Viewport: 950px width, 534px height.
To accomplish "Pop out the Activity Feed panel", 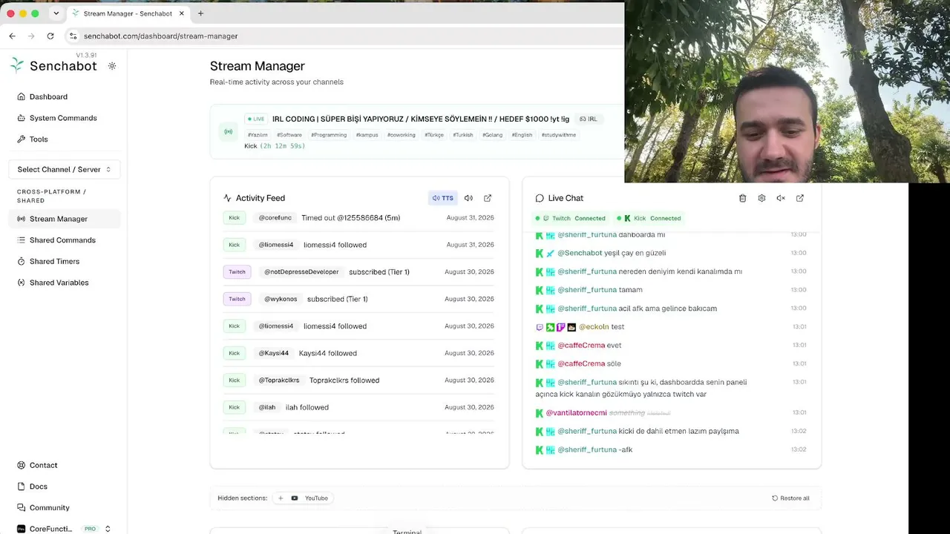I will coord(488,198).
